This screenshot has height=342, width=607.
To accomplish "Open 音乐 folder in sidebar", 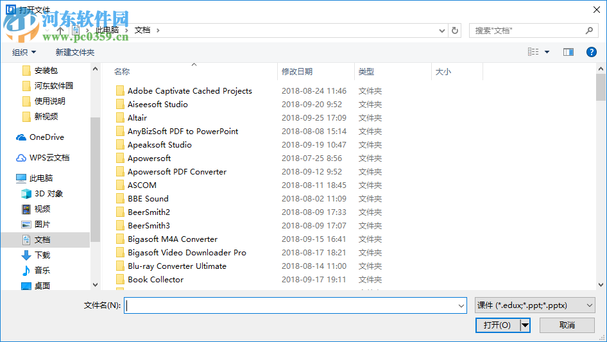I will 36,270.
